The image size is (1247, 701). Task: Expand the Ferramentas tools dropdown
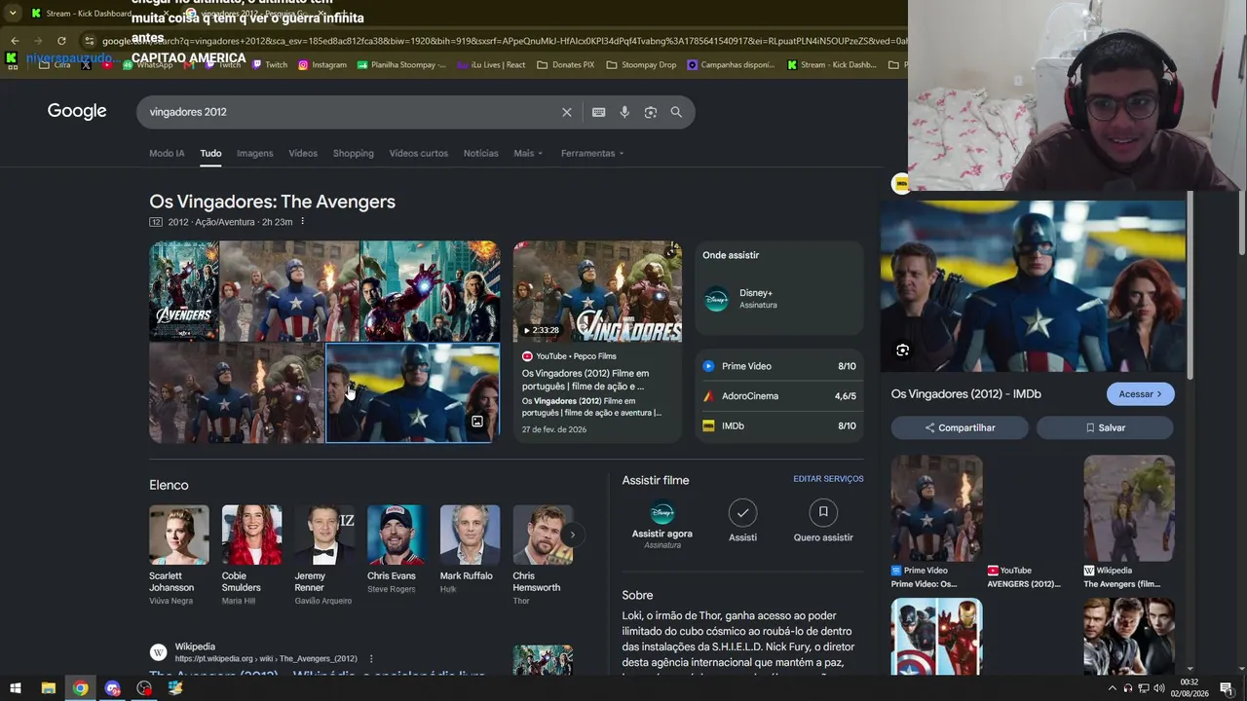click(x=592, y=153)
